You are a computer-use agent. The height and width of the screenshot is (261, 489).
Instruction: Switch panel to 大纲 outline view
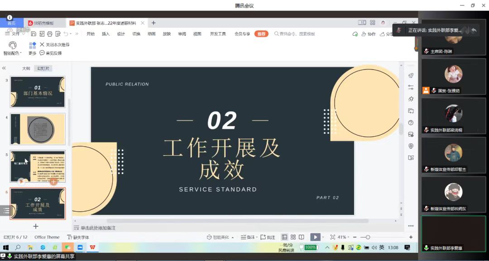tap(26, 68)
